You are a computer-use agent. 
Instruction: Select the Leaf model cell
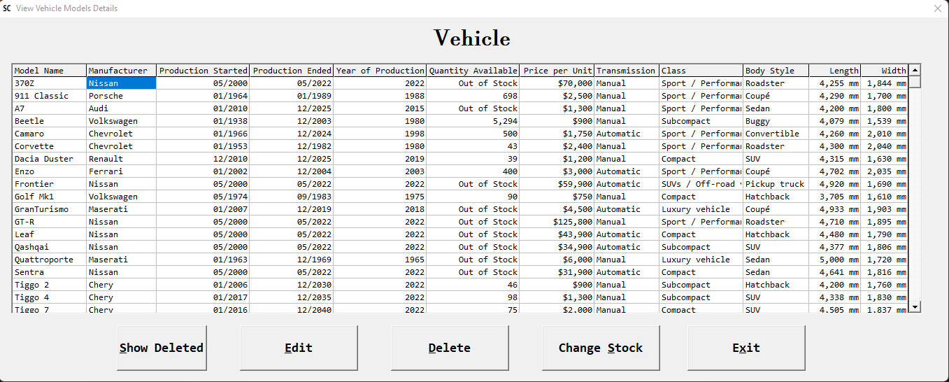(50, 234)
